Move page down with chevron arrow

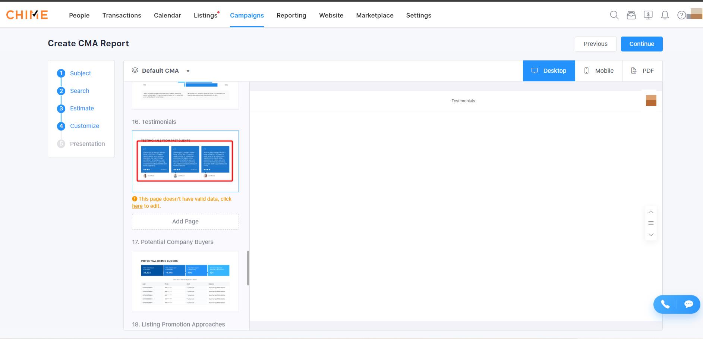651,235
